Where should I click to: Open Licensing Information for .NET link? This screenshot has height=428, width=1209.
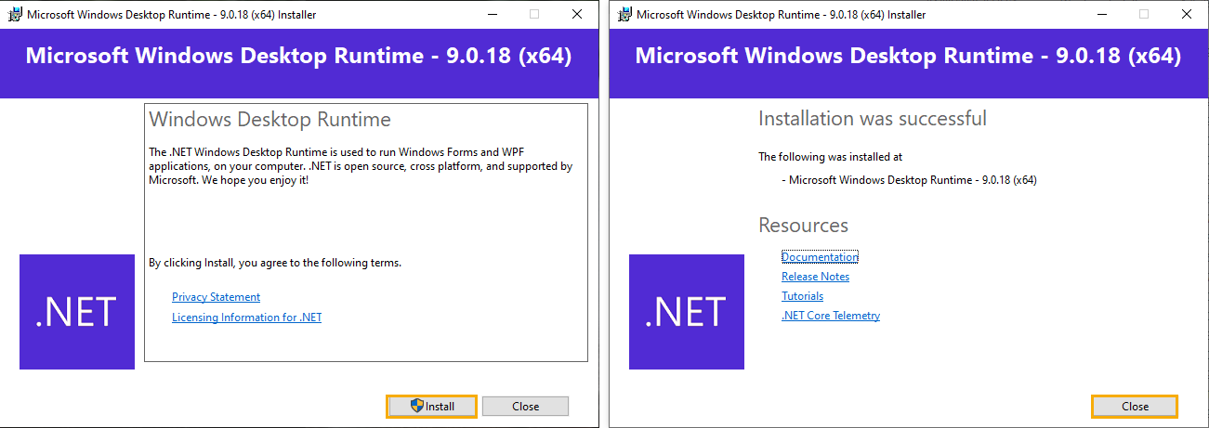click(x=246, y=318)
